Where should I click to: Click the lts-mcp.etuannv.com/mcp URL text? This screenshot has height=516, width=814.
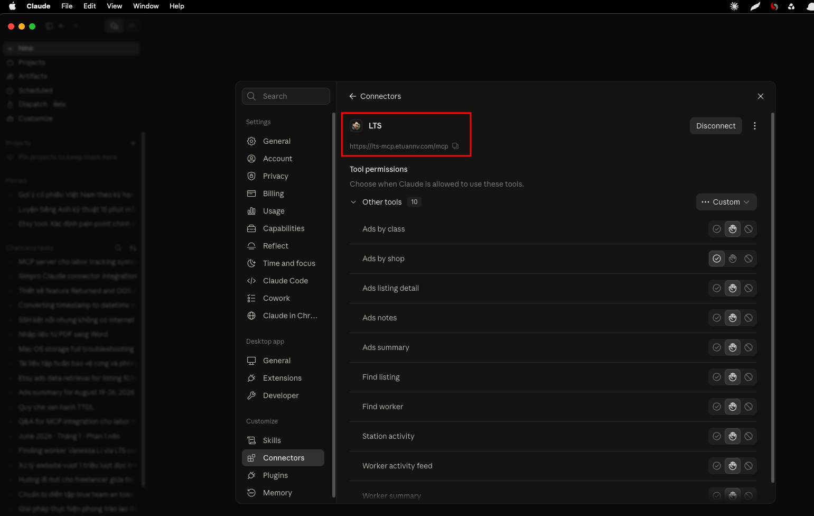(399, 146)
